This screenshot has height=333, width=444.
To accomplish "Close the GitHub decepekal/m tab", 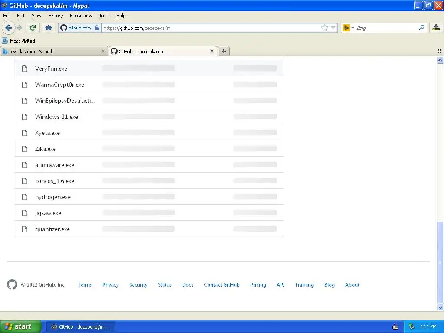I will pos(212,51).
